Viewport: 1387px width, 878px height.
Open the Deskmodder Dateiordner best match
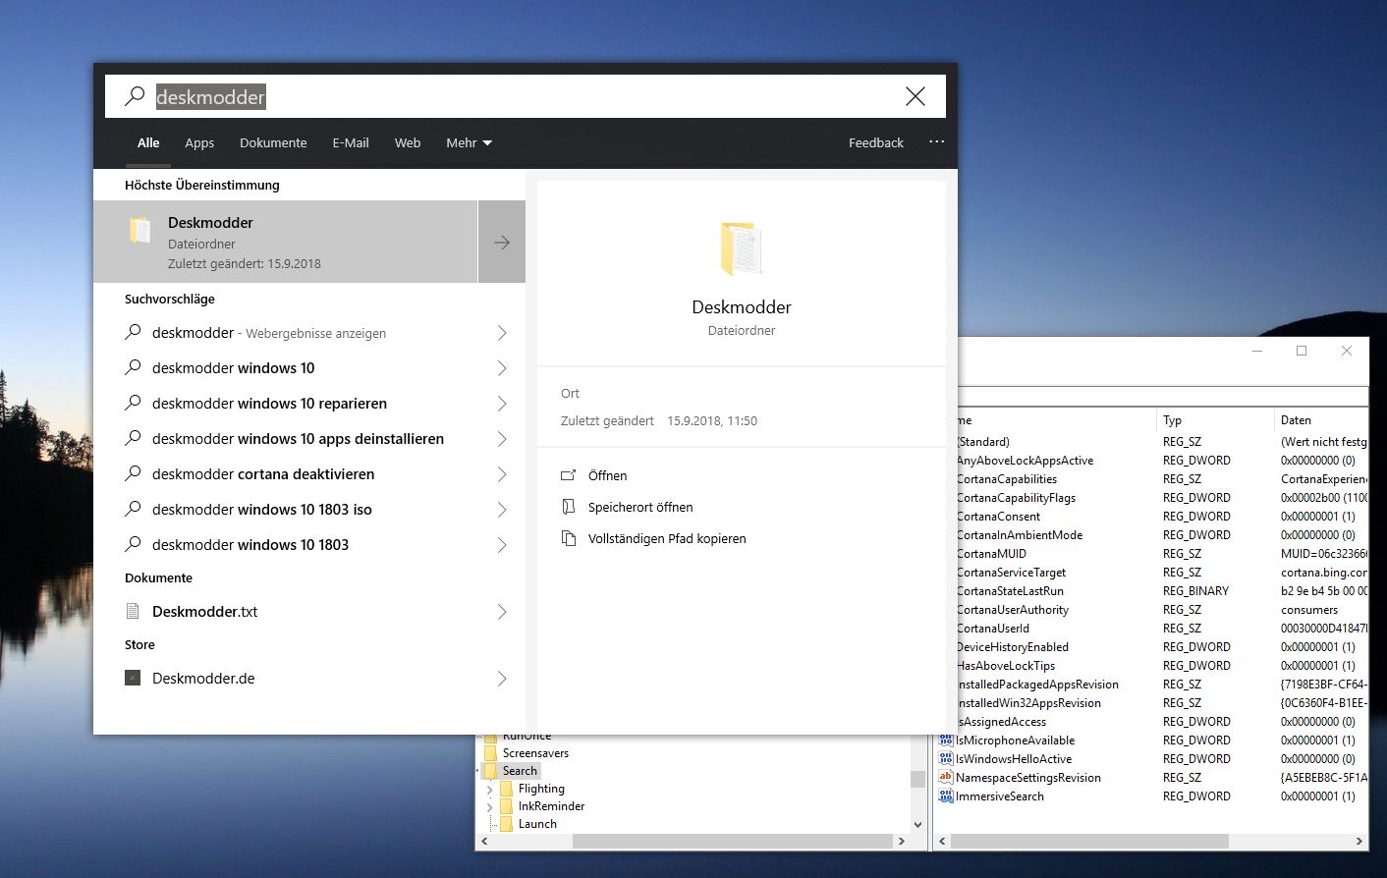pos(286,243)
